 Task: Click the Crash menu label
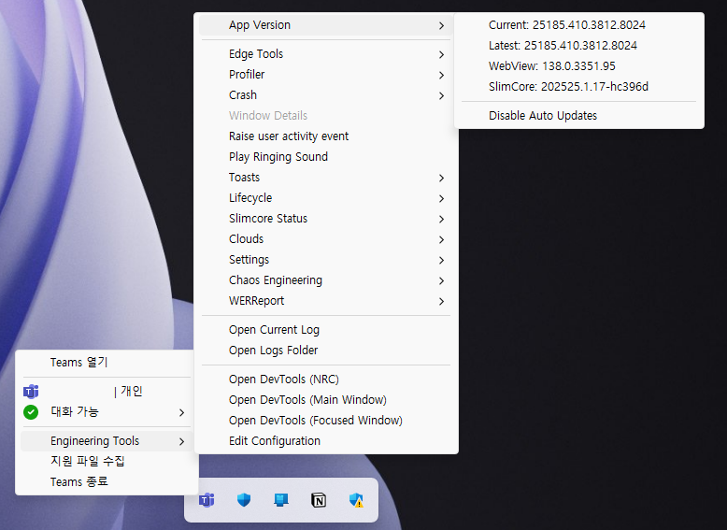pos(243,95)
